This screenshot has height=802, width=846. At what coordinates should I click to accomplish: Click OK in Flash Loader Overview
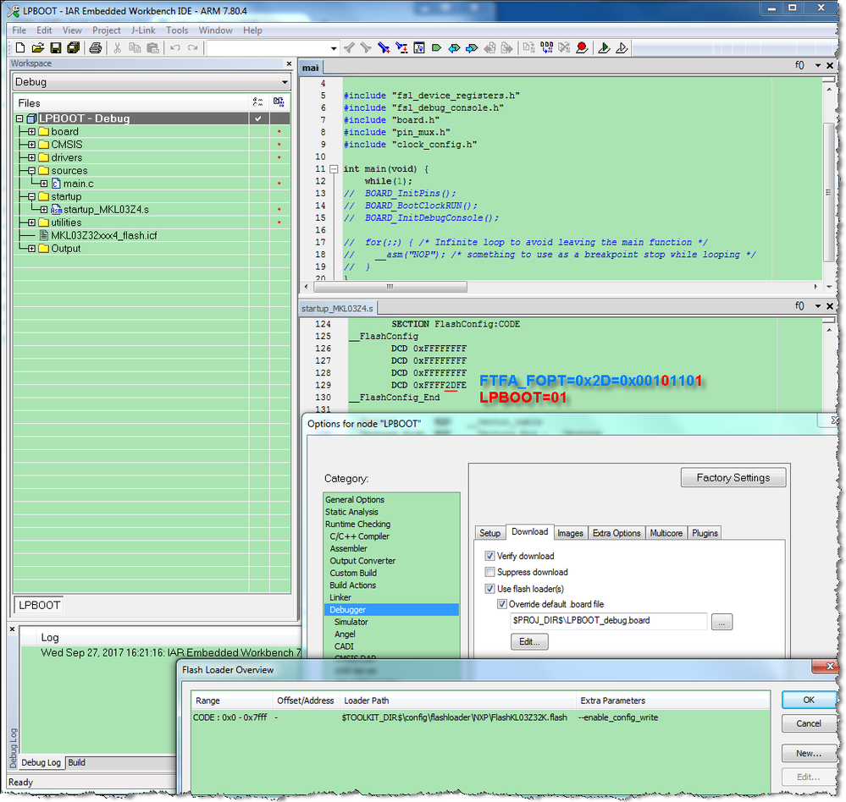coord(808,700)
